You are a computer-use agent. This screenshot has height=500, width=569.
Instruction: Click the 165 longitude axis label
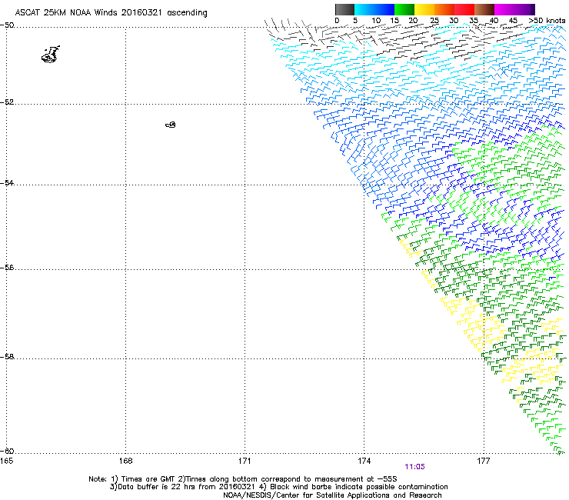pyautogui.click(x=6, y=461)
